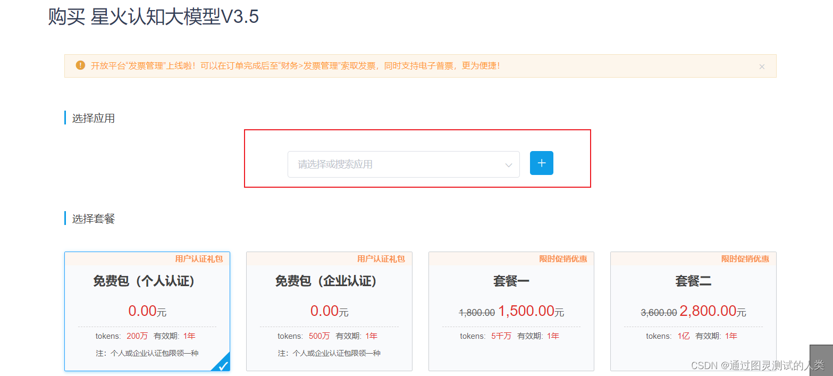Click the 0.00元 price on enterprise free package
The width and height of the screenshot is (833, 376).
point(329,311)
